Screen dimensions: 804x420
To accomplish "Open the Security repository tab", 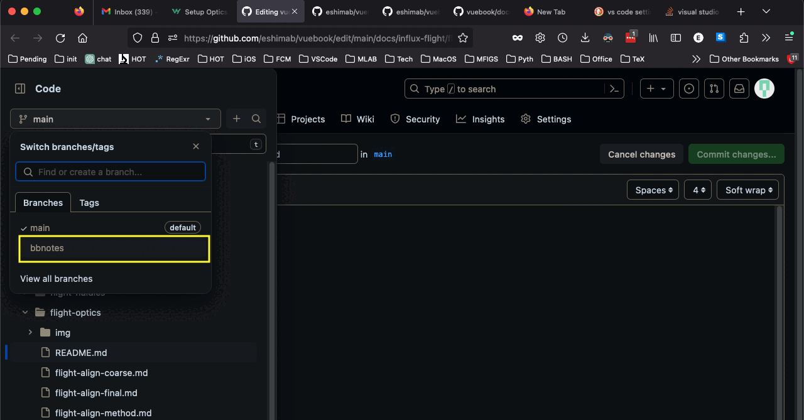I will [415, 119].
